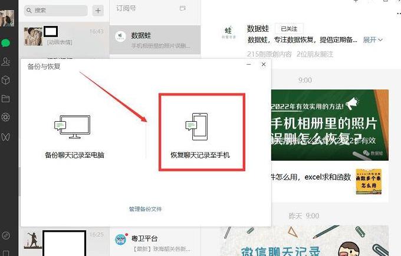Open the chat with statue avatar at 16:25
The image size is (401, 256).
pos(64,242)
